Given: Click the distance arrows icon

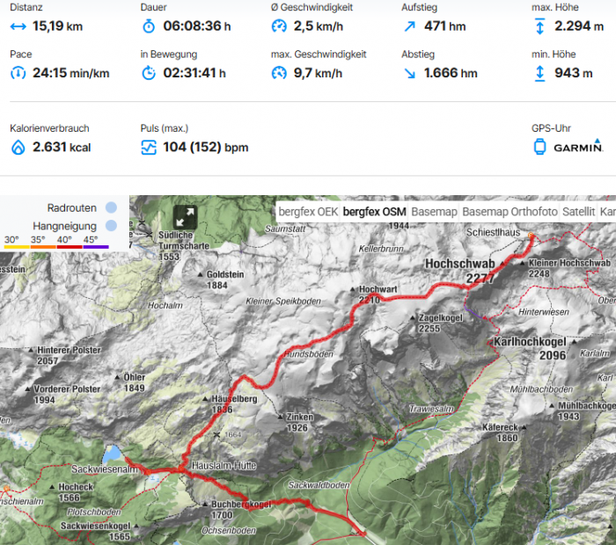Looking at the screenshot, I should pyautogui.click(x=18, y=26).
